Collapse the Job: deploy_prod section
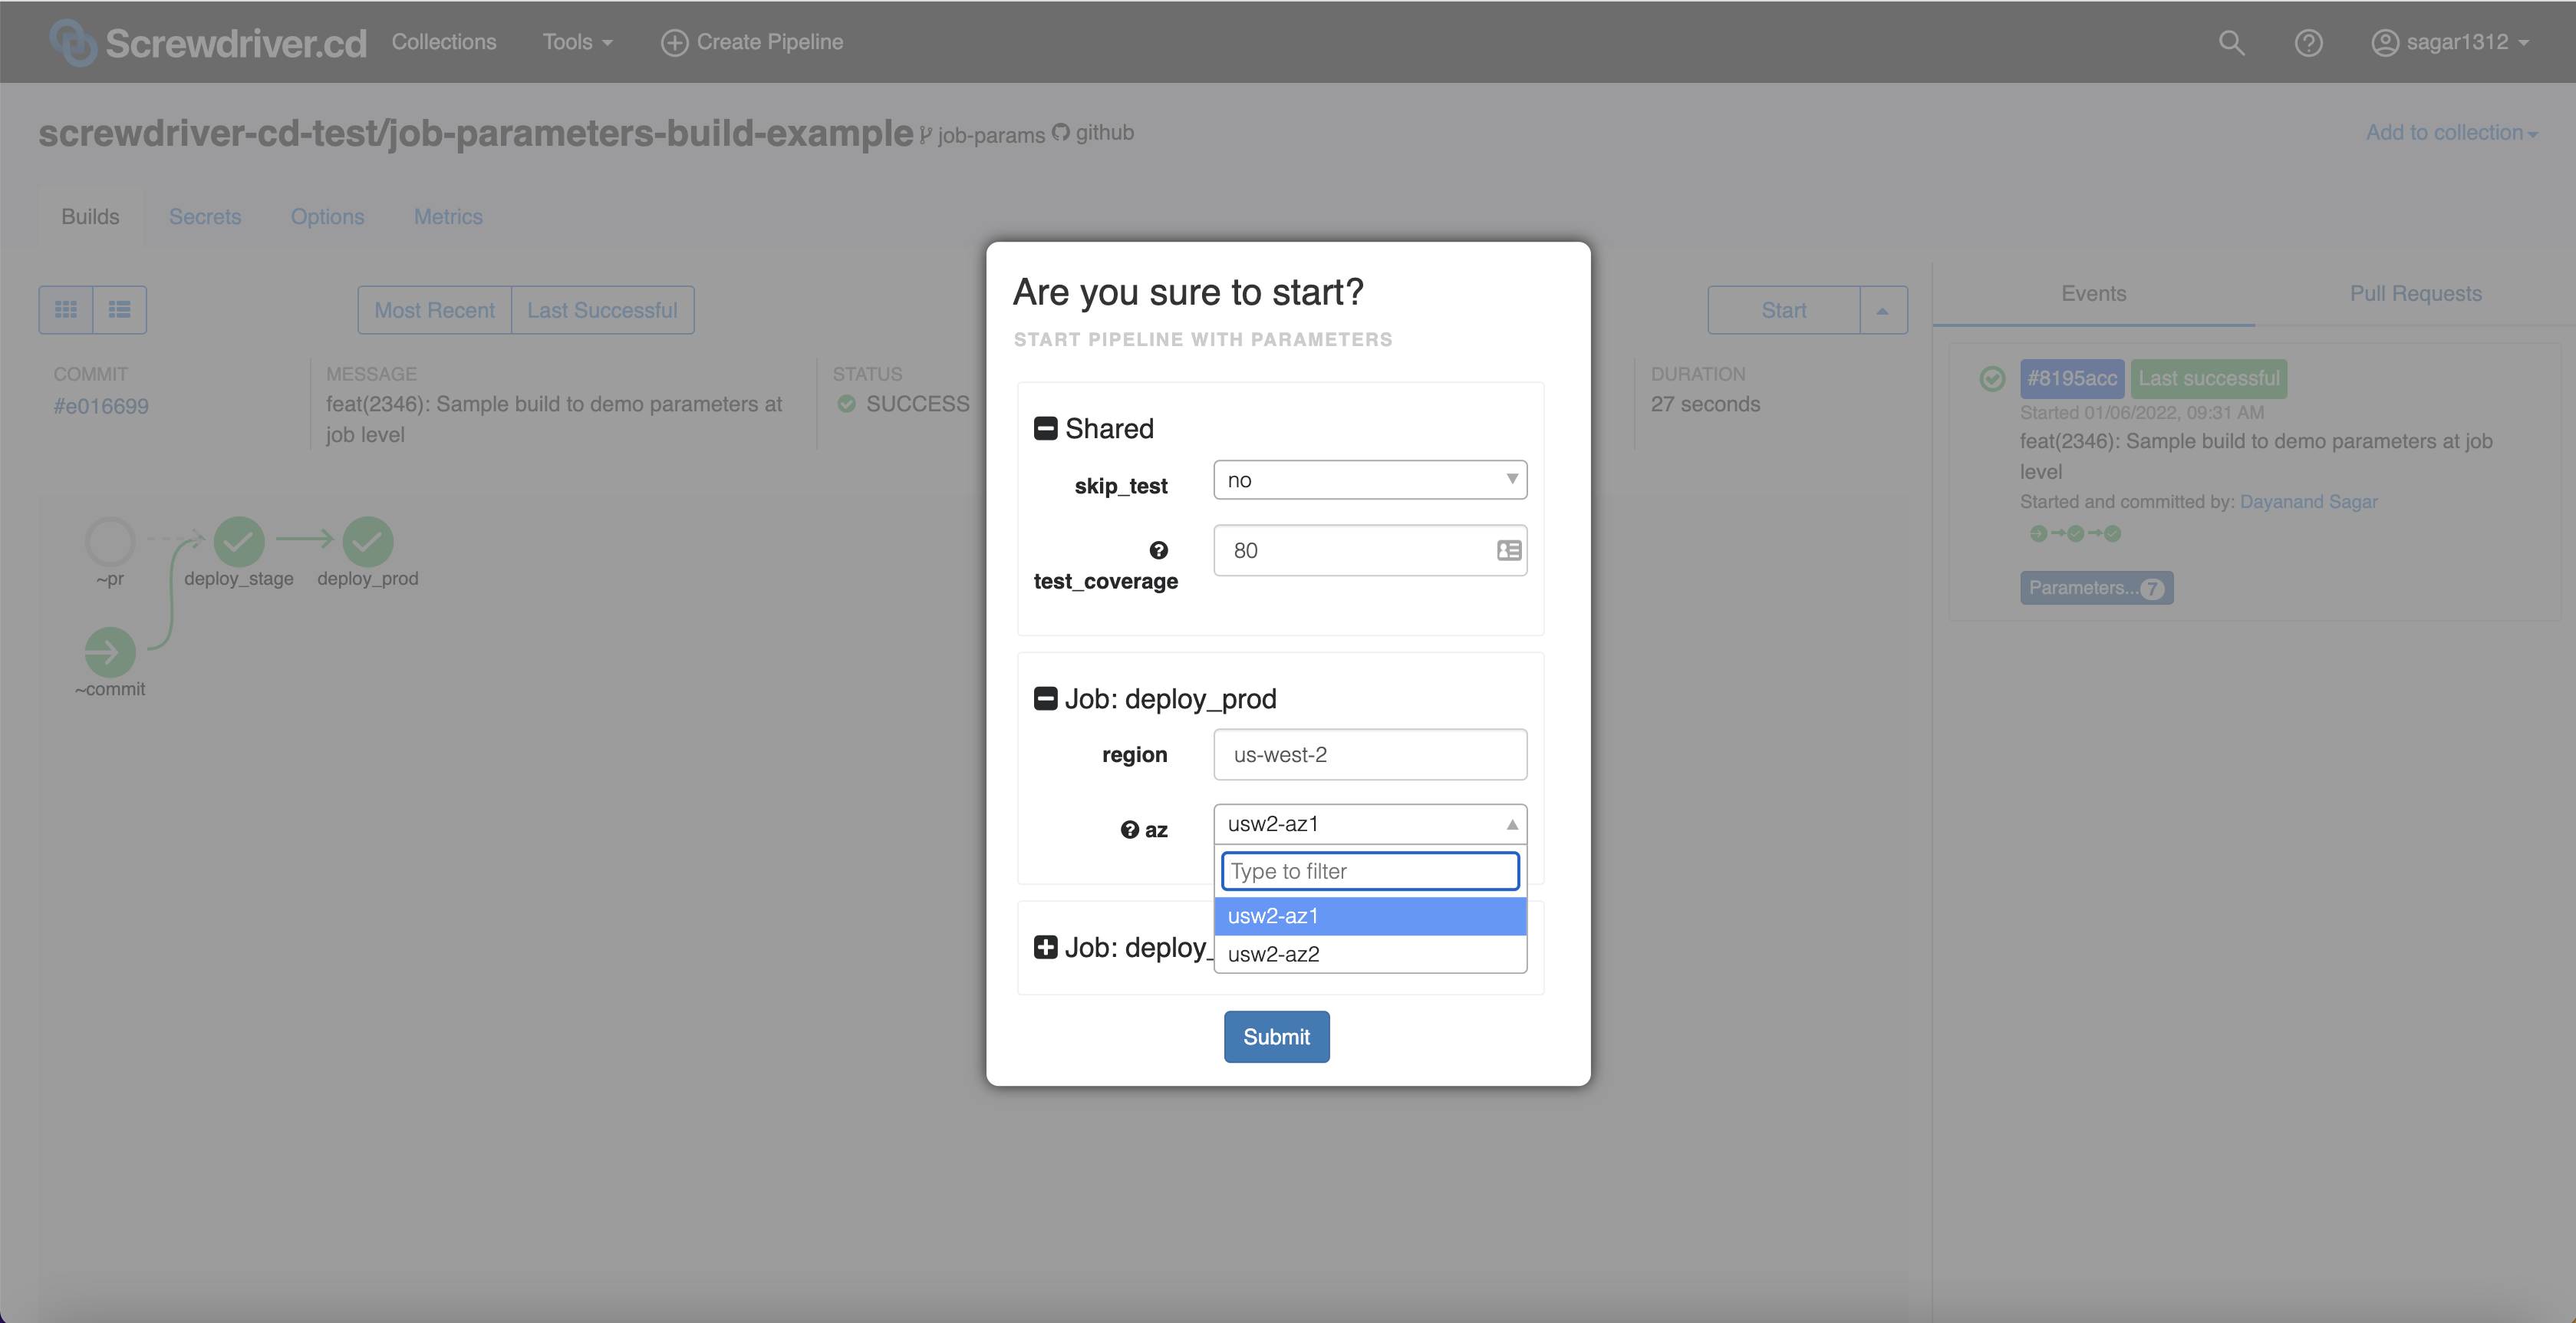The width and height of the screenshot is (2576, 1323). pyautogui.click(x=1045, y=698)
